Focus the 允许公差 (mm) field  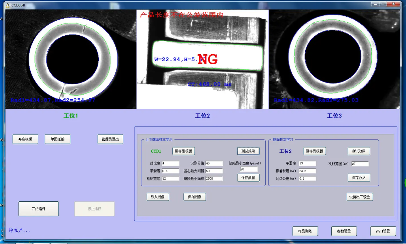point(307,179)
